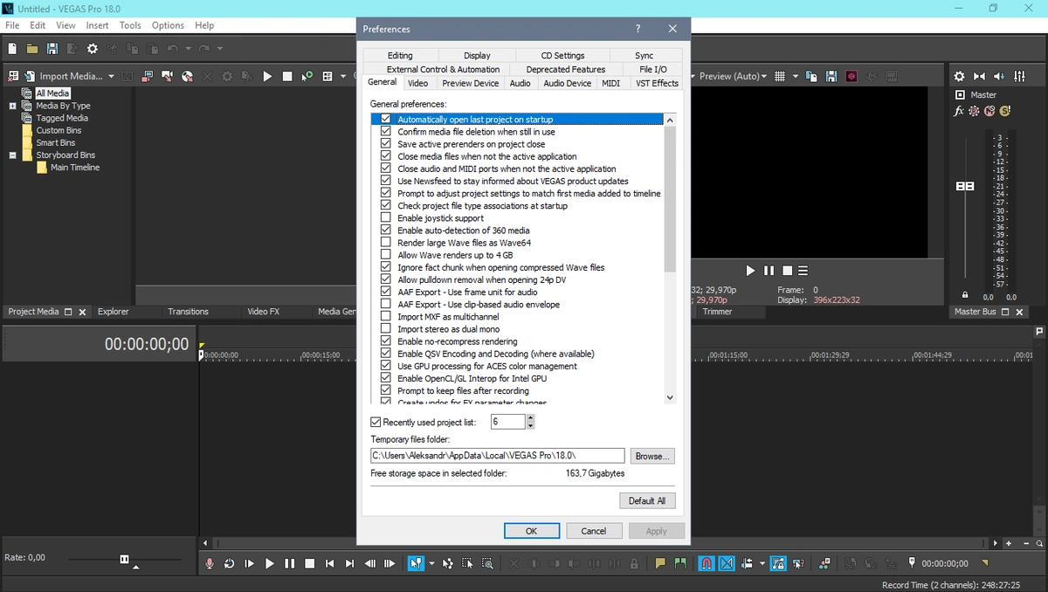Select the Normal Edit tool

coord(416,564)
